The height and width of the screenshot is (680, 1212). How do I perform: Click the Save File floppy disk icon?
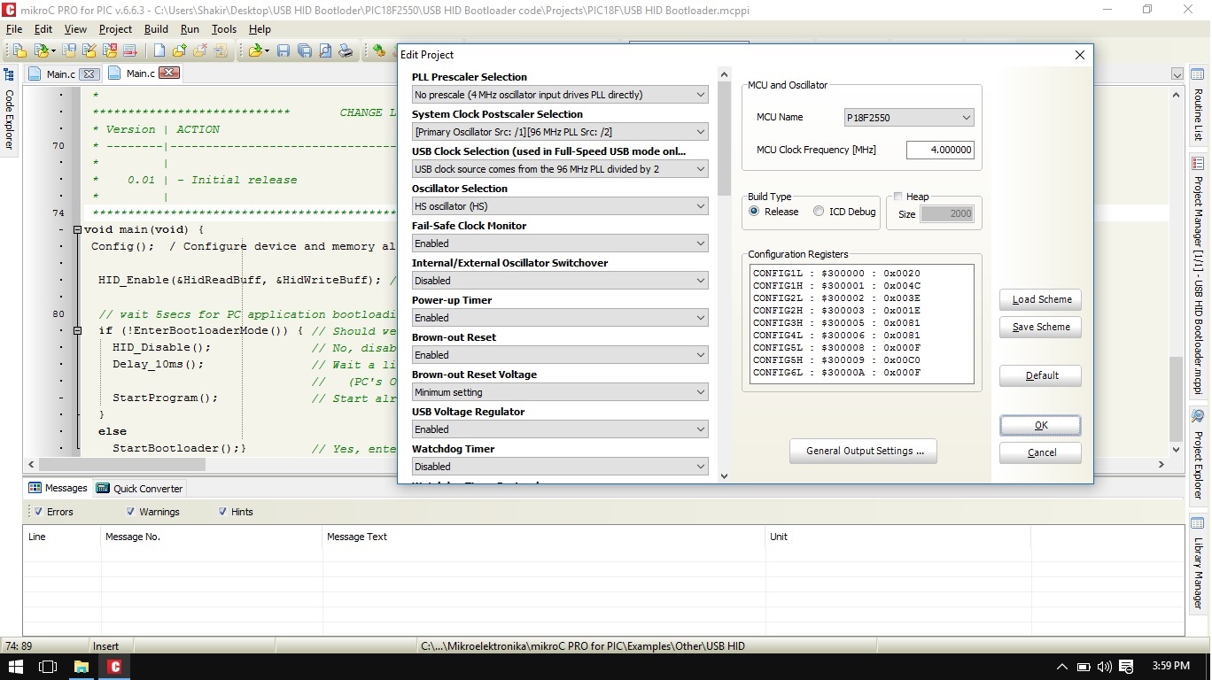(x=284, y=50)
